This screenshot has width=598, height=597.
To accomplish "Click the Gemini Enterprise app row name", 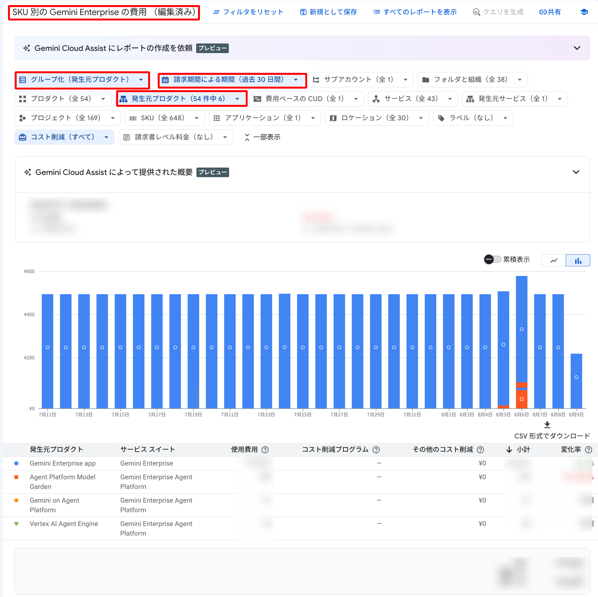I will click(x=63, y=463).
